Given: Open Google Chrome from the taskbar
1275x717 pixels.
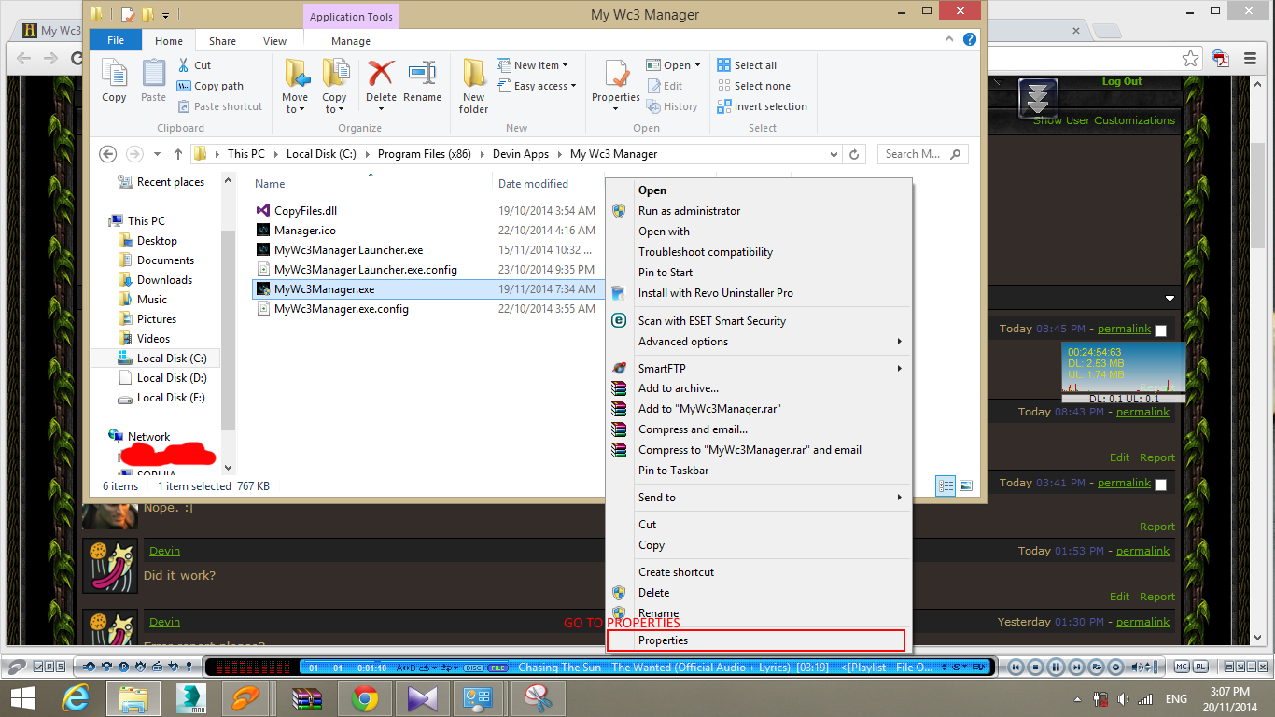Looking at the screenshot, I should pyautogui.click(x=364, y=698).
